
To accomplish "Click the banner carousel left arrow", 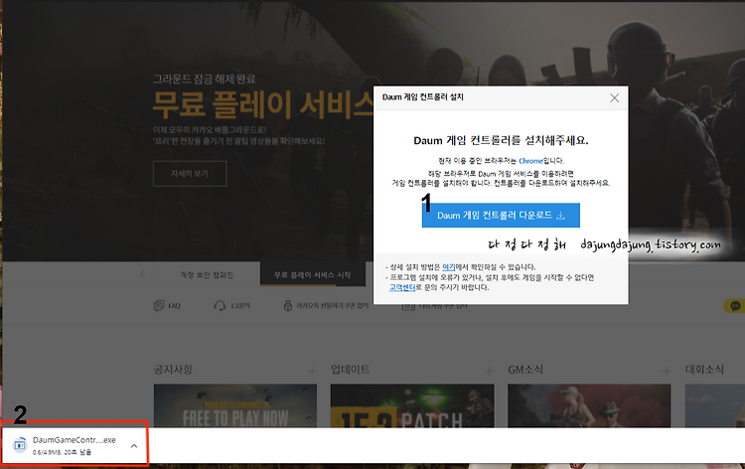I will pos(142,274).
